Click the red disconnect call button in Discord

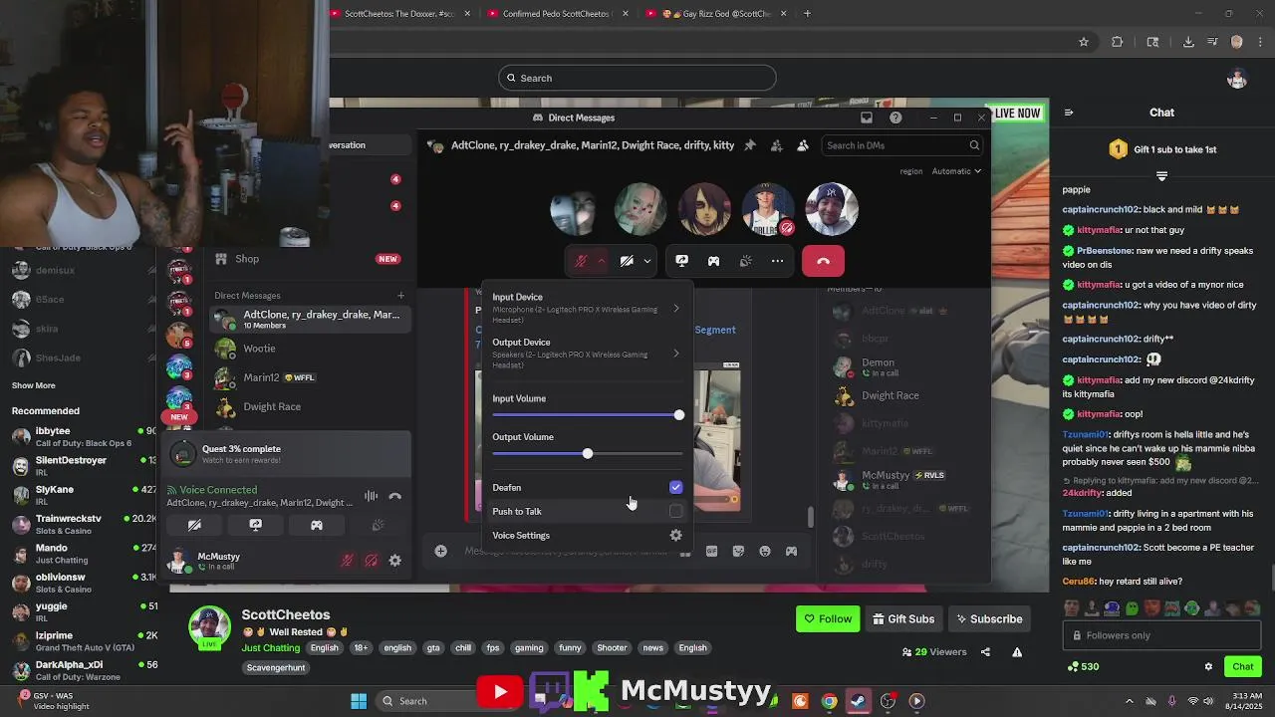click(x=823, y=261)
